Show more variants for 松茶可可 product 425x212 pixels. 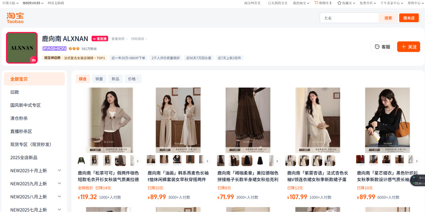click(137, 161)
